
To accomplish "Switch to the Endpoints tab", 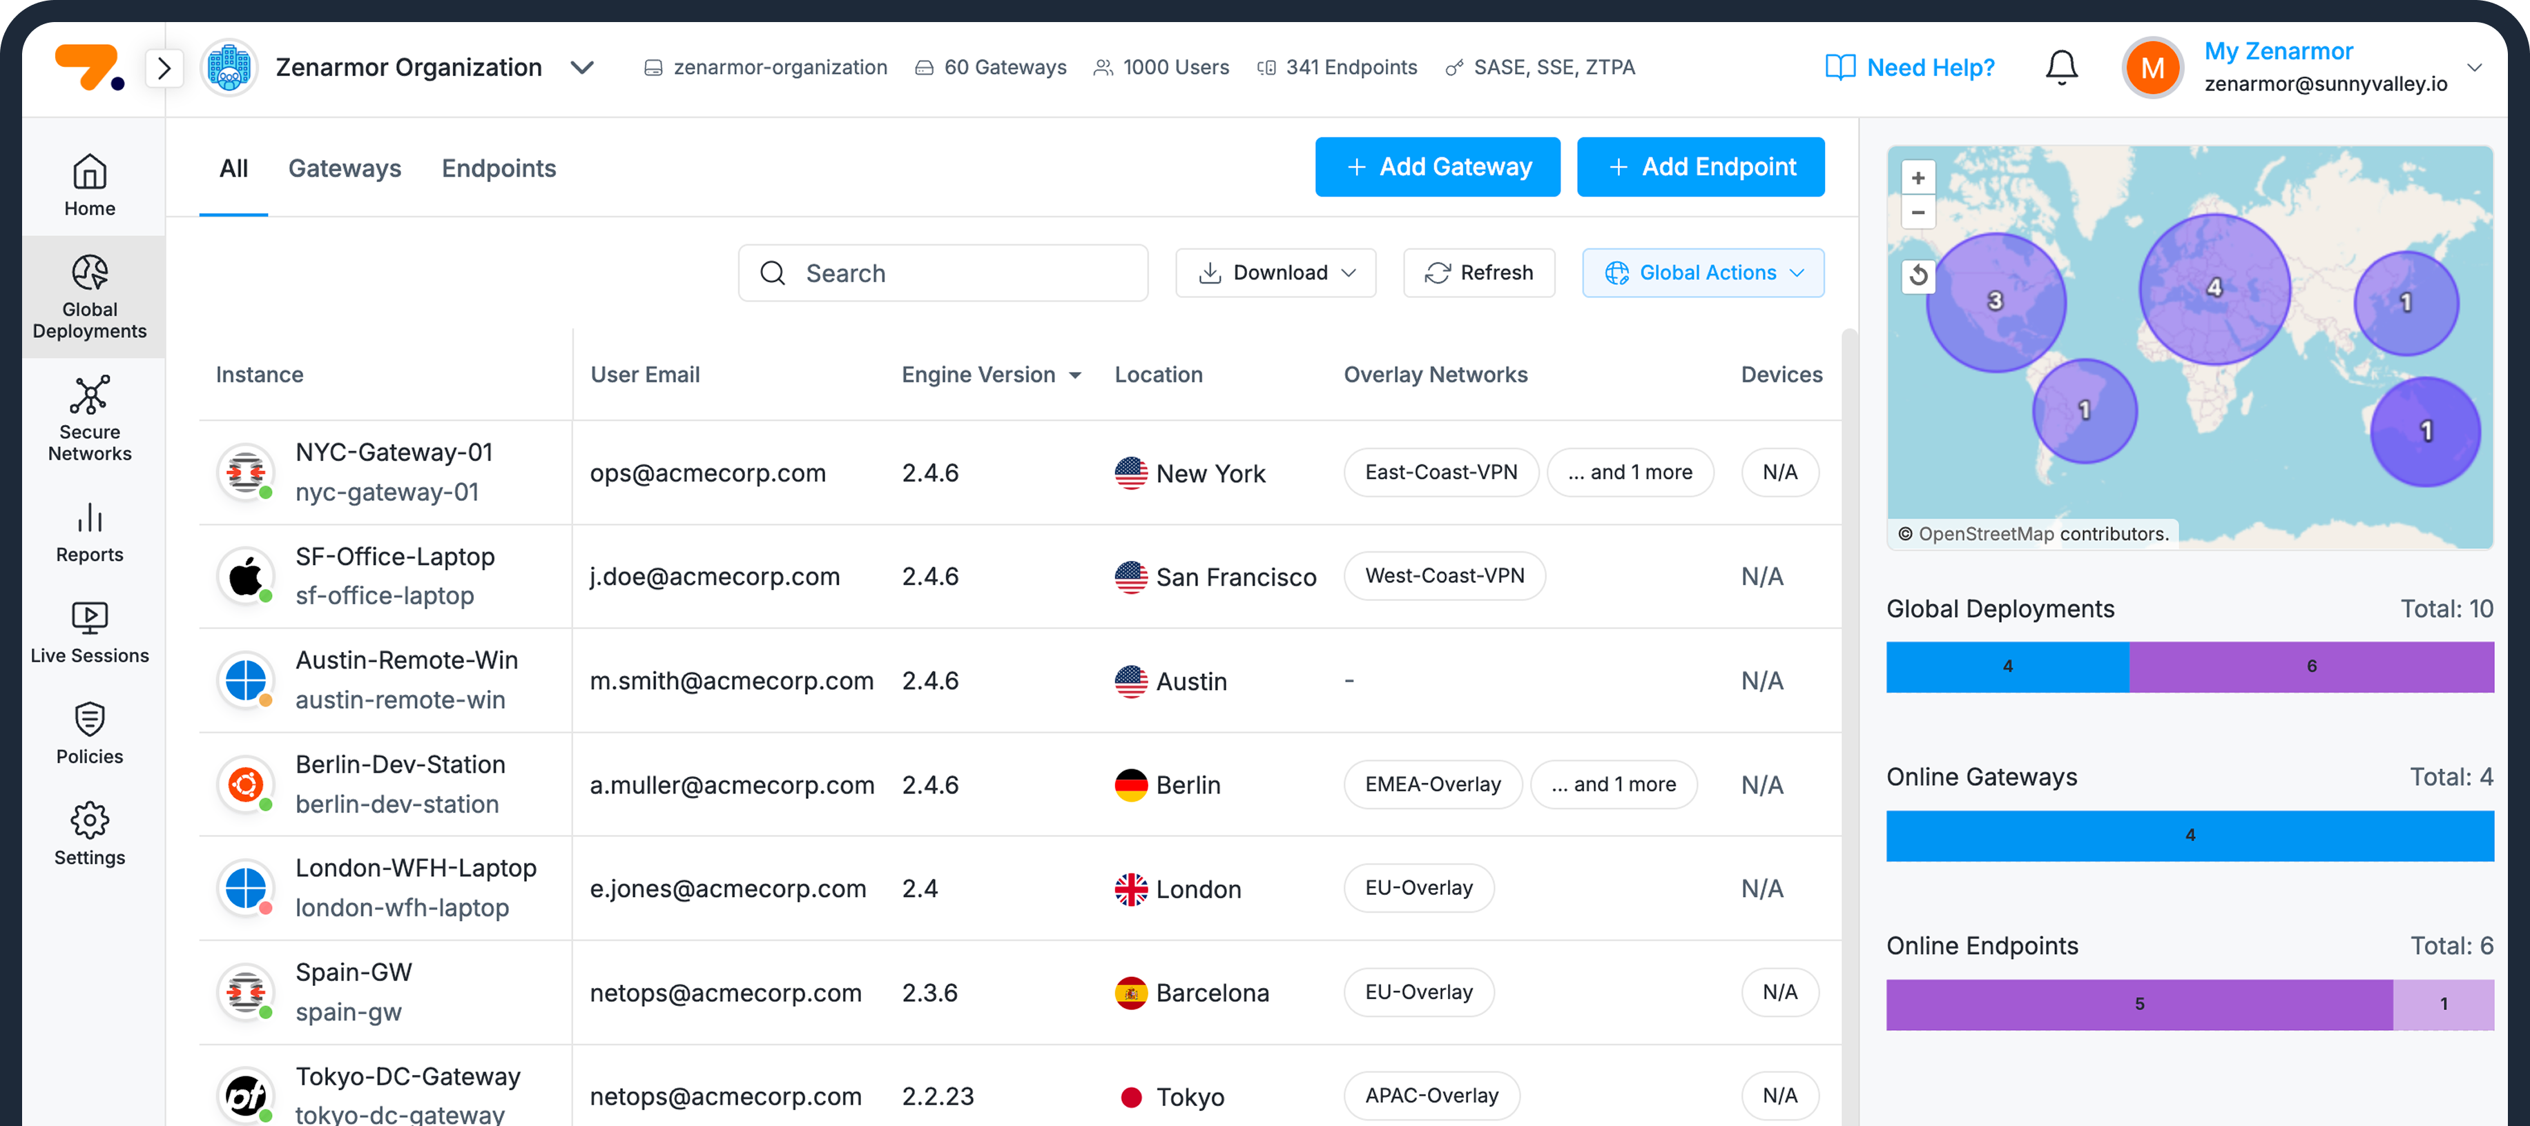I will [x=499, y=168].
